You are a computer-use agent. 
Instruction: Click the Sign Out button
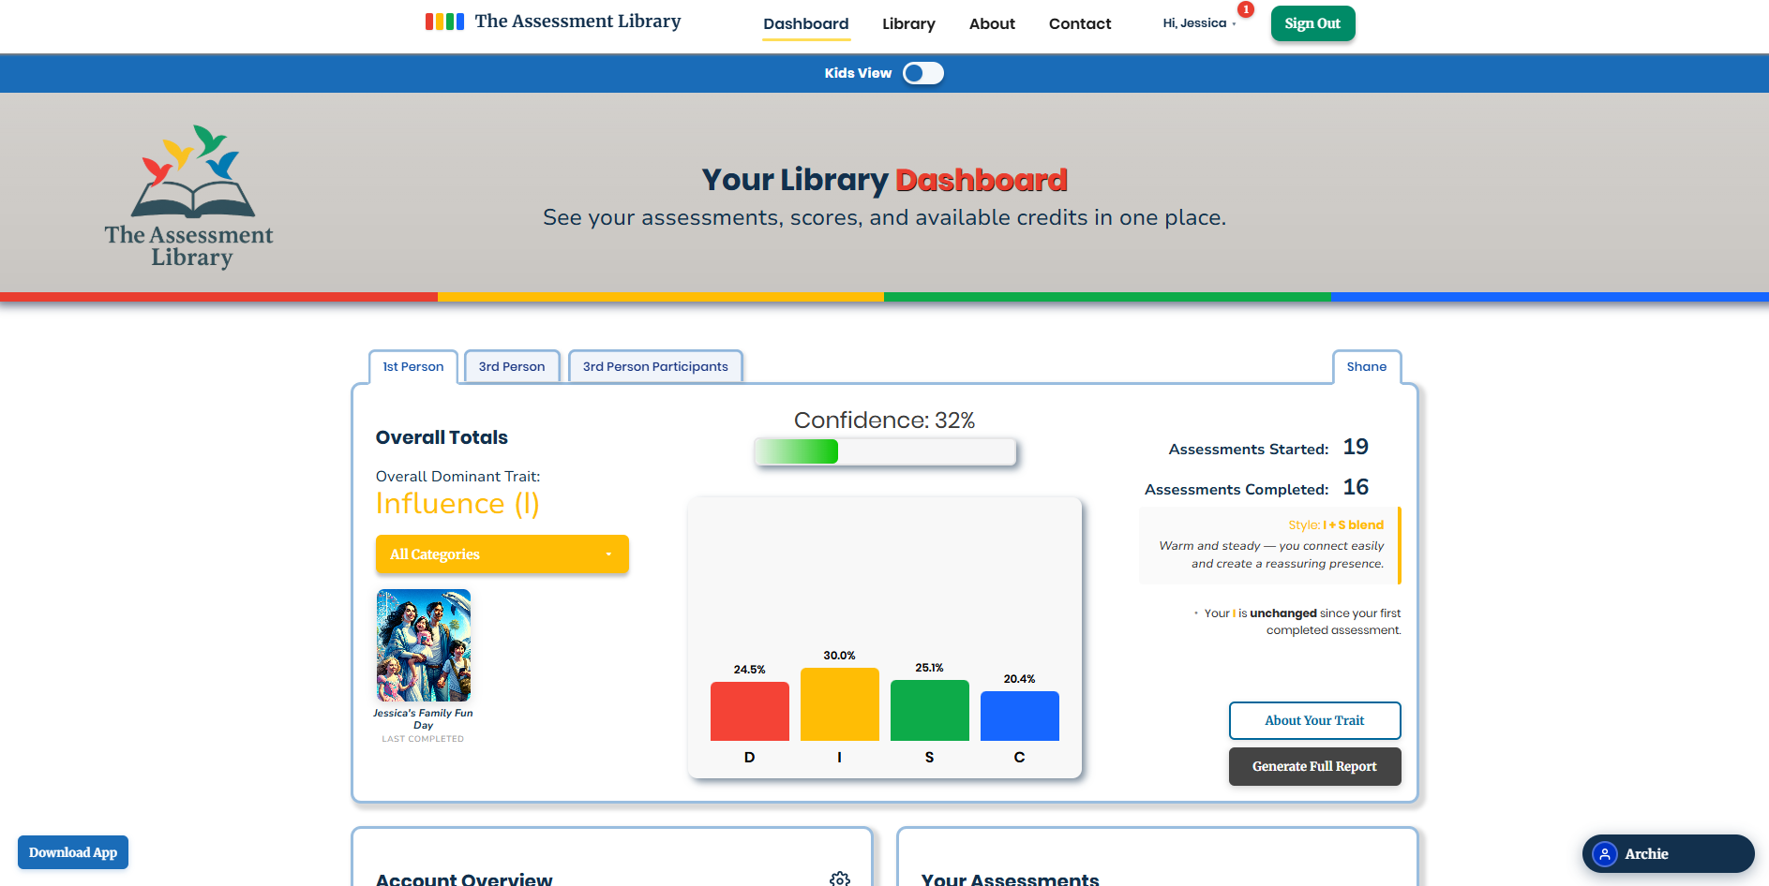tap(1312, 23)
